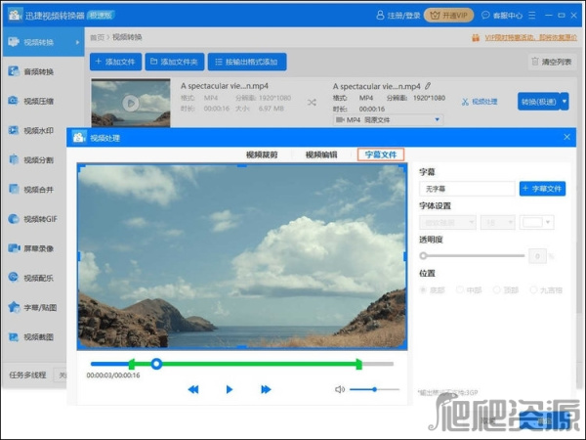The image size is (586, 440).
Task: Select the 顶部 position radio button
Action: (x=497, y=290)
